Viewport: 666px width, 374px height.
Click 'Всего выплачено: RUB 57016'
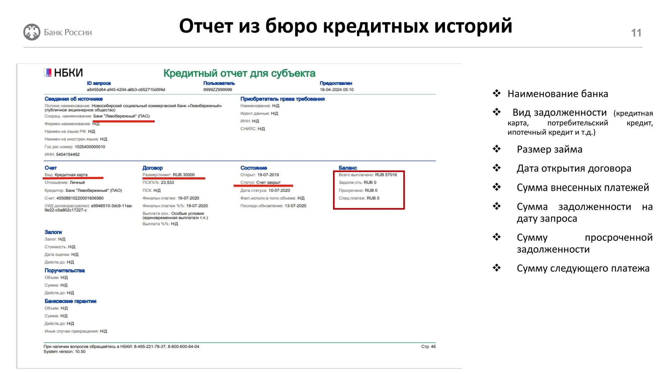coord(368,175)
